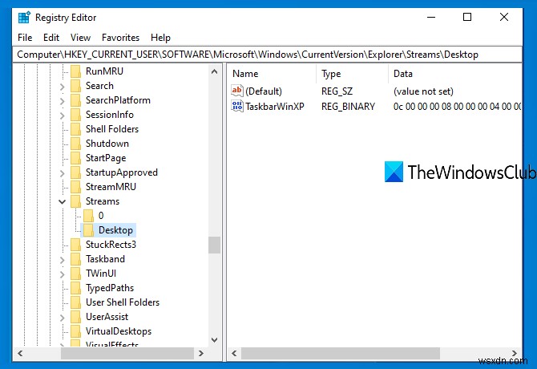Screen dimensions: 537x369
Task: Click the registry path address bar
Action: tap(267, 55)
